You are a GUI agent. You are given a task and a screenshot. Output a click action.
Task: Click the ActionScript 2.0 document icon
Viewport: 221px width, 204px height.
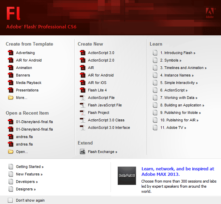click(83, 60)
